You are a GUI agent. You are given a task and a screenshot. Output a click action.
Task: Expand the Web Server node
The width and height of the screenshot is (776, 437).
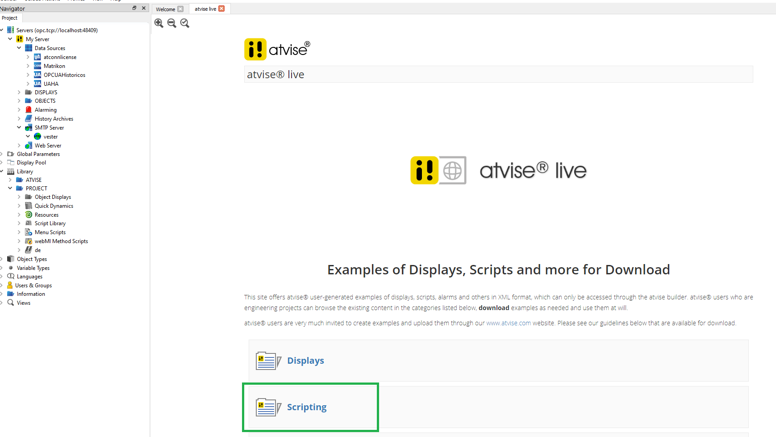[x=19, y=145]
